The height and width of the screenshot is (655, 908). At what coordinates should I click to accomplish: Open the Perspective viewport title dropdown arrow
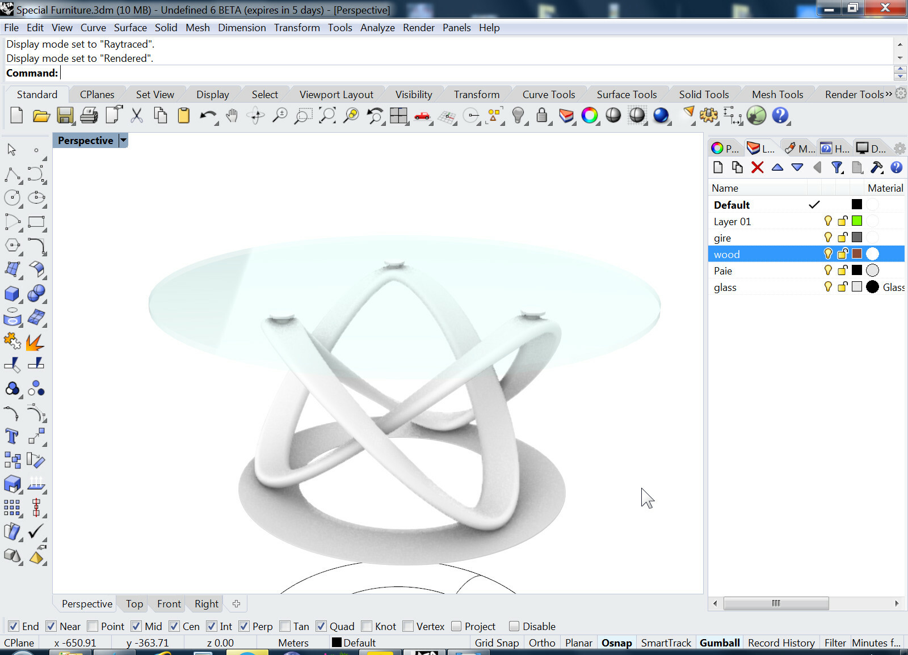click(x=123, y=140)
